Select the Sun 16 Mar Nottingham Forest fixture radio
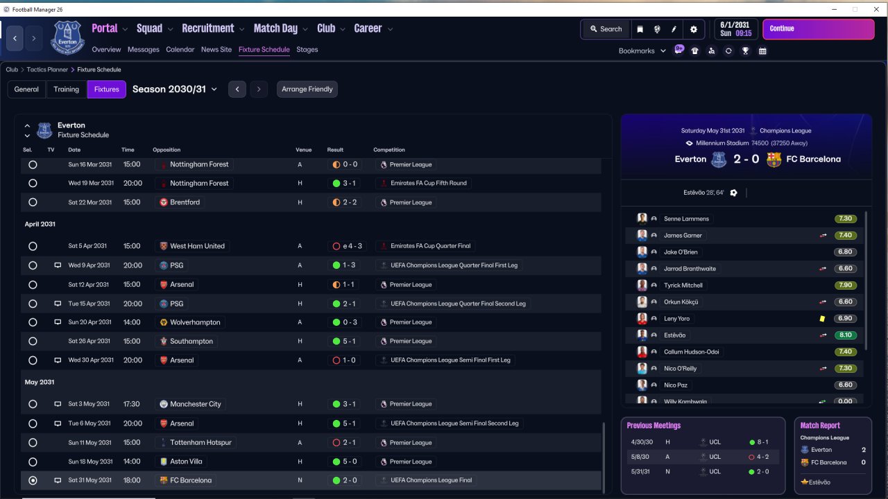 point(33,165)
